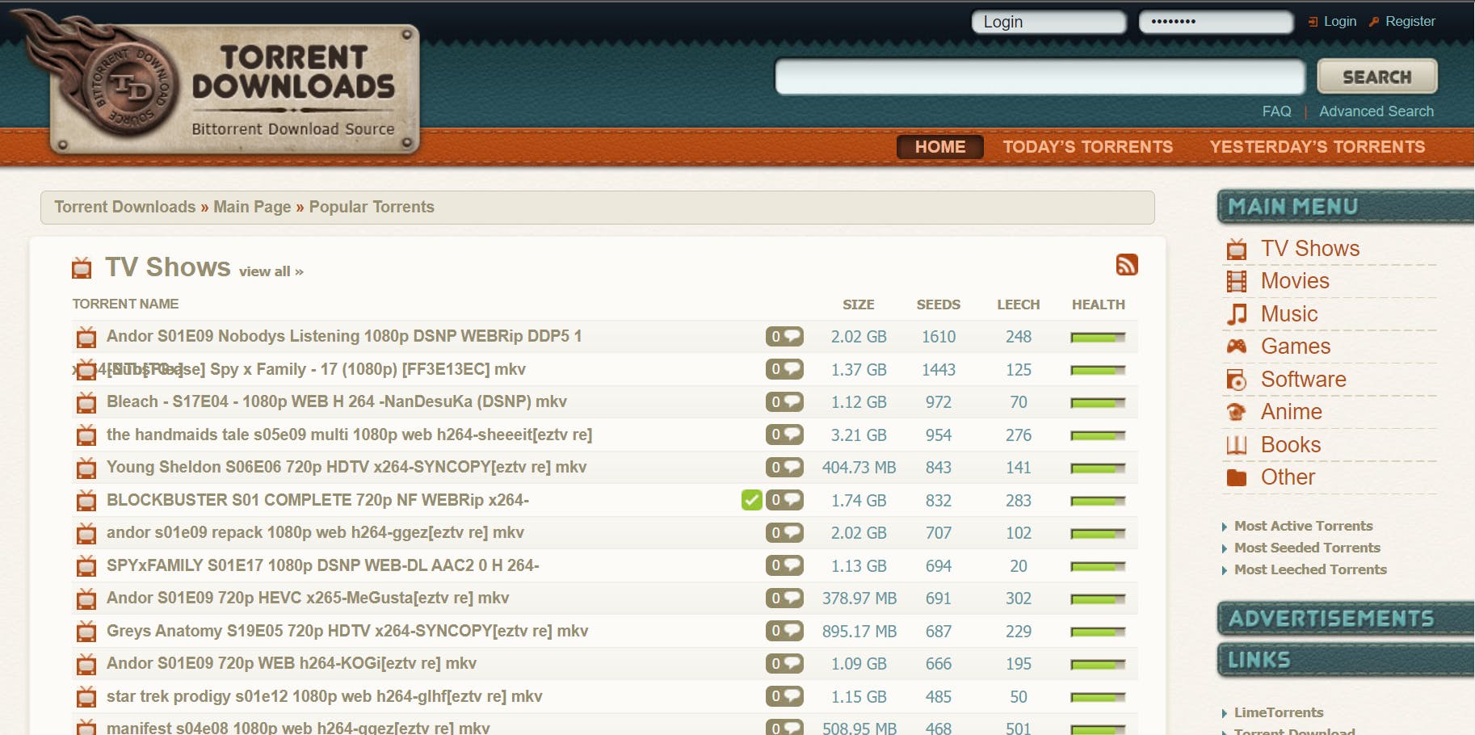Click the Main Page breadcrumb
Image resolution: width=1475 pixels, height=735 pixels.
click(252, 207)
